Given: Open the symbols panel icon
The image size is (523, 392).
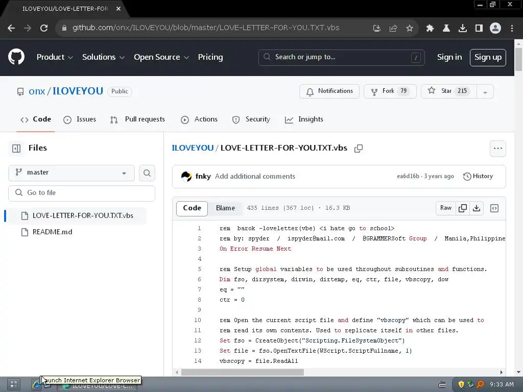Looking at the screenshot, I should [494, 208].
